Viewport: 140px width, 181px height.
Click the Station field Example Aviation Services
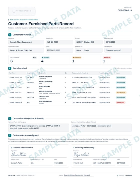(x=78, y=175)
